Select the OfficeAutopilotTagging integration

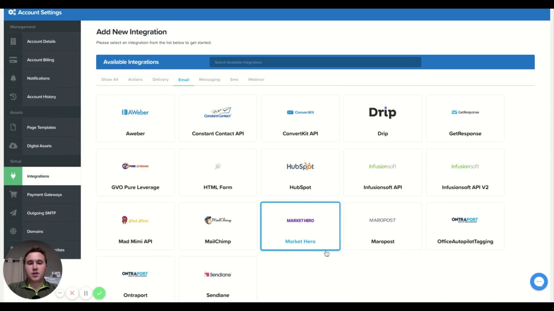pyautogui.click(x=465, y=226)
